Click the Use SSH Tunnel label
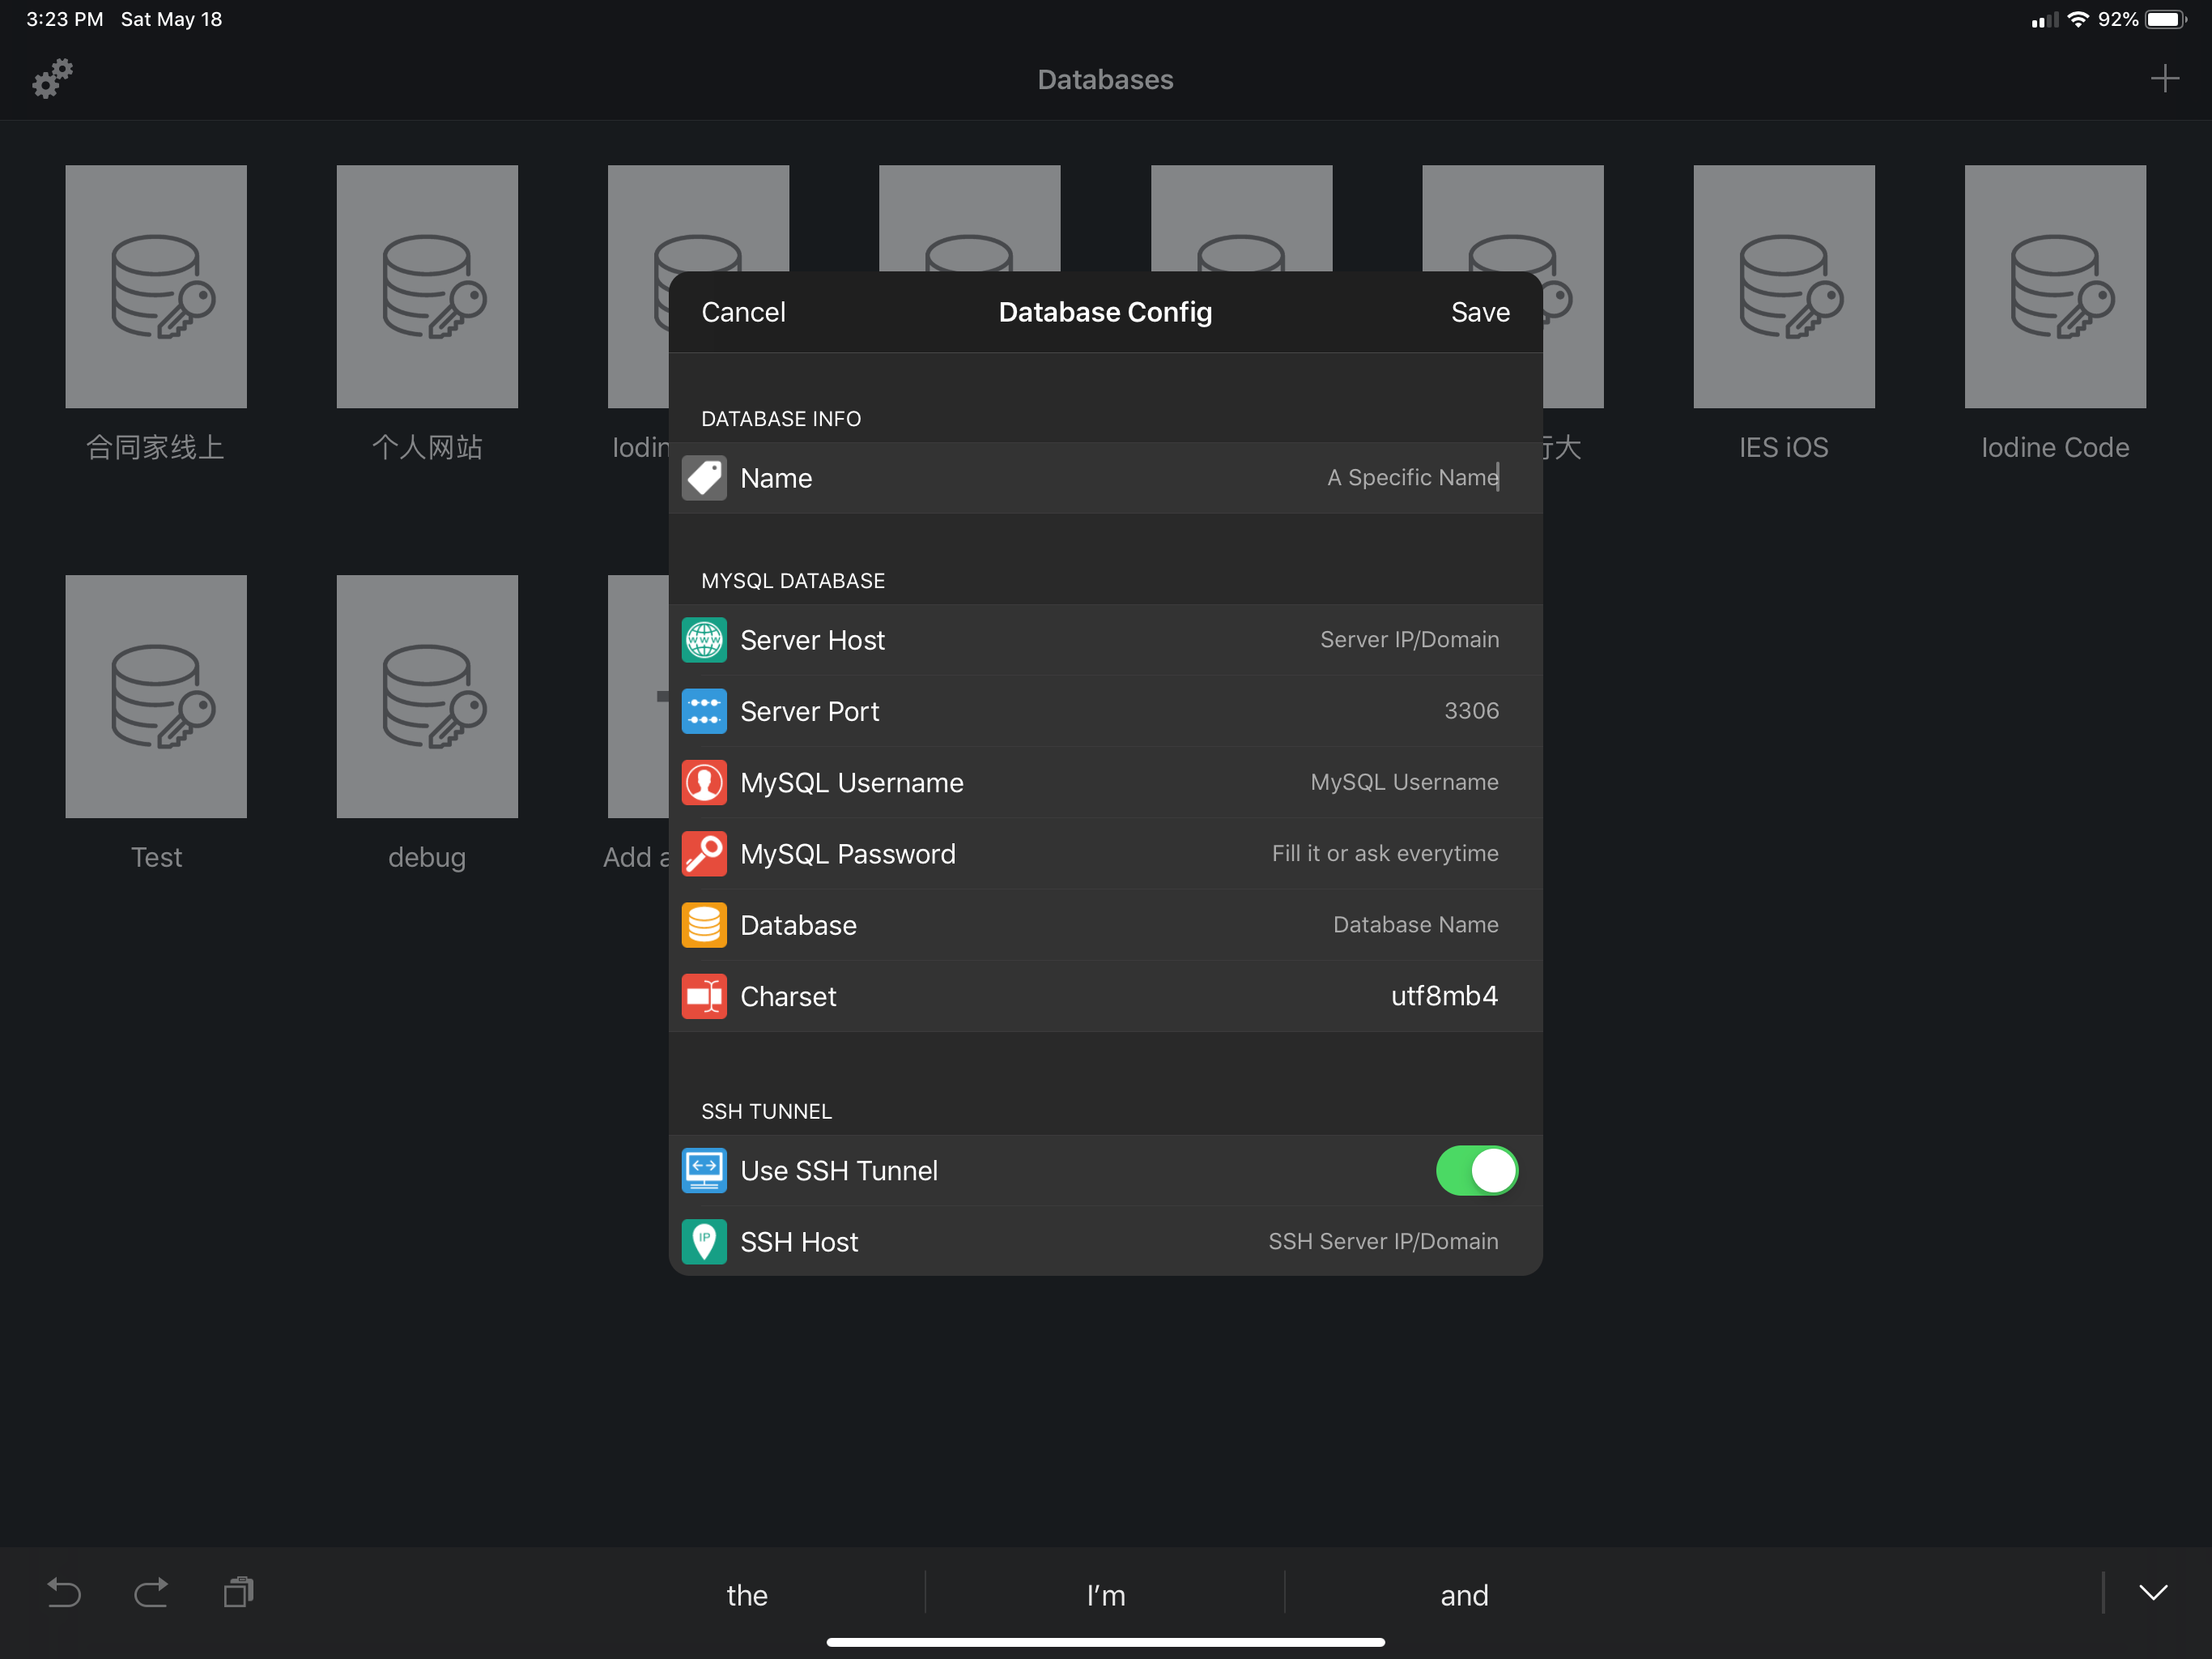The height and width of the screenshot is (1659, 2212). pyautogui.click(x=839, y=1171)
